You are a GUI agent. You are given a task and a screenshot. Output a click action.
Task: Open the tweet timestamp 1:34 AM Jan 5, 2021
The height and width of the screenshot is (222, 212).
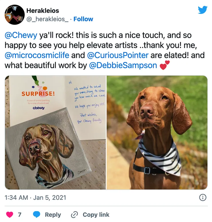coord(35,198)
